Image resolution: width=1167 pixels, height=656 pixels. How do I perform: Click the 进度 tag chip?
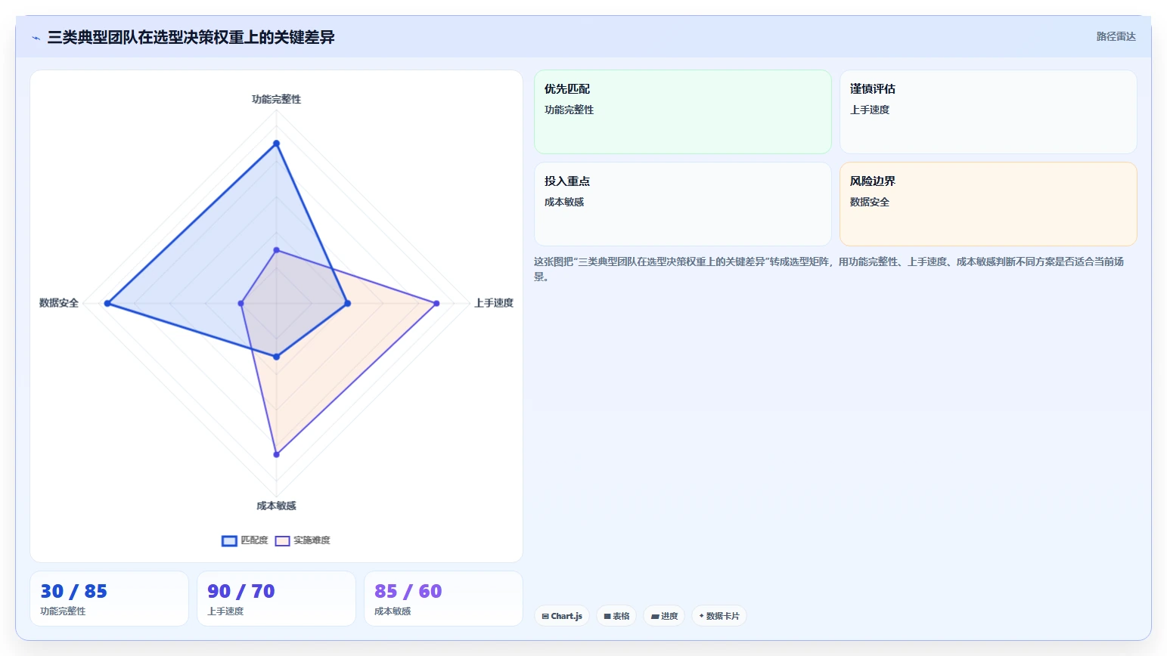point(664,616)
